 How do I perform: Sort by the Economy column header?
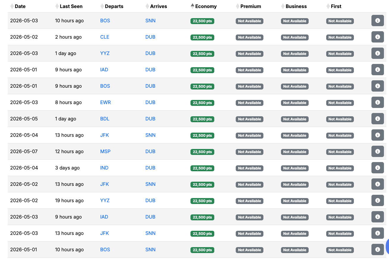tap(206, 6)
